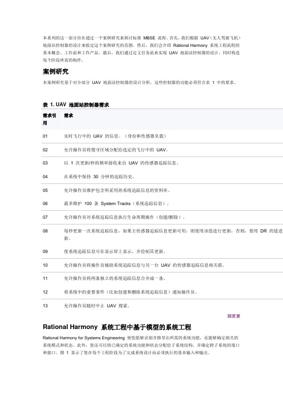Click the text 使系统追踪信息可在显示屏上显示
The height and width of the screenshot is (401, 283).
pyautogui.click(x=98, y=251)
